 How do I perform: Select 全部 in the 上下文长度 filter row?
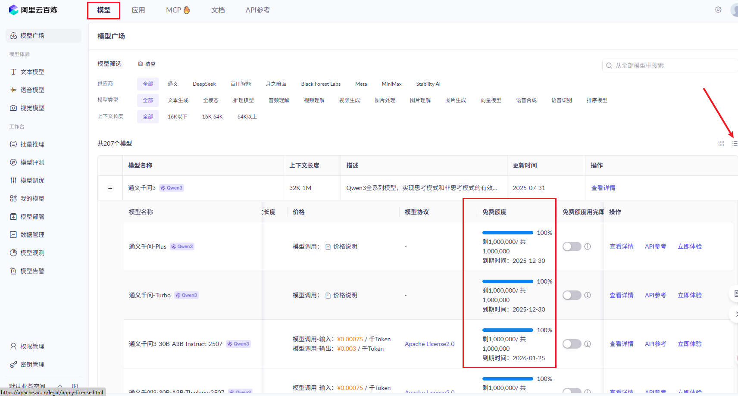point(148,117)
